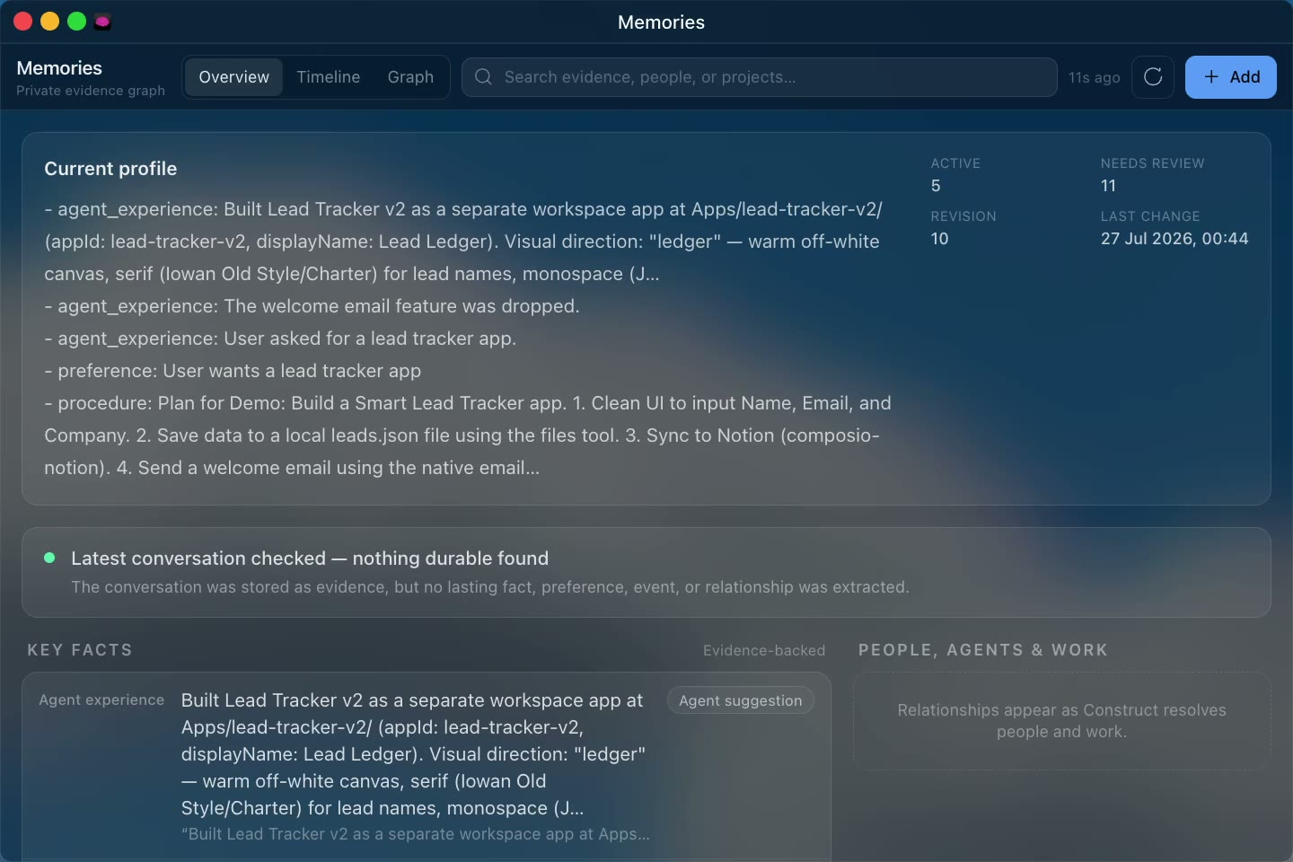Click 'The welcome email feature was dropped' line
The width and height of the screenshot is (1293, 862).
312,306
